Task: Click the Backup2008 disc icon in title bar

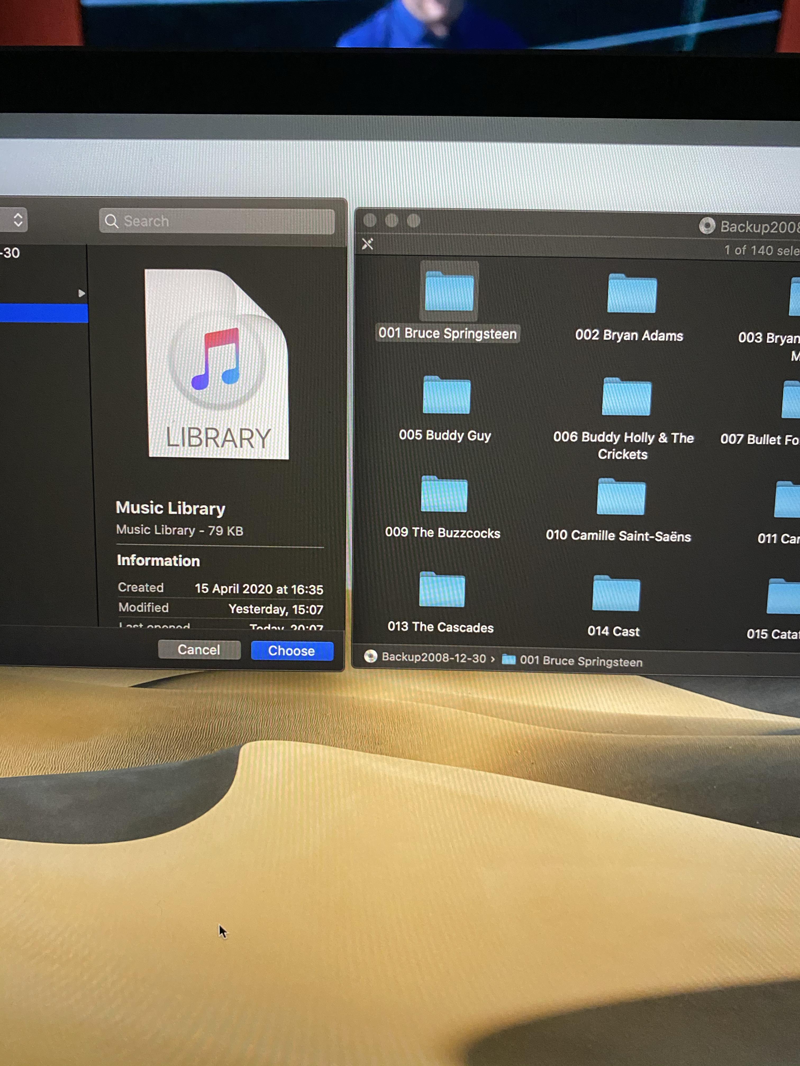Action: pyautogui.click(x=706, y=226)
